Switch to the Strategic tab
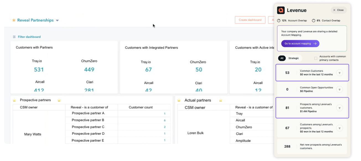 click(294, 58)
